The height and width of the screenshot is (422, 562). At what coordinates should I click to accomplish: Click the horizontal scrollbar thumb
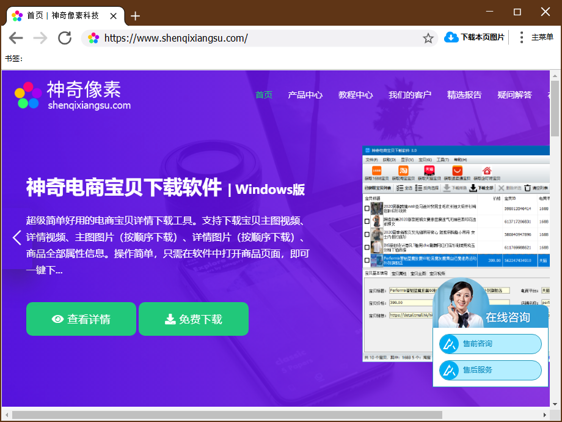coord(227,415)
